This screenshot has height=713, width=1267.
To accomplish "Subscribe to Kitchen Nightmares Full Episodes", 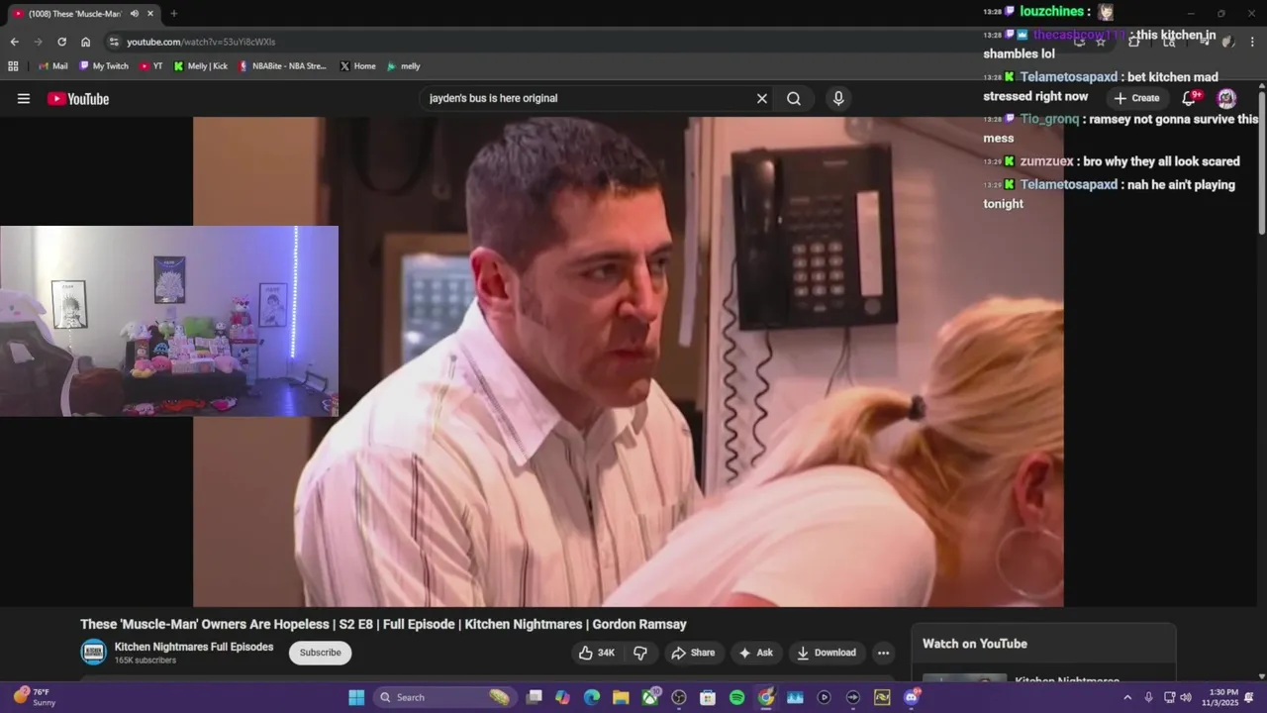I will (320, 653).
